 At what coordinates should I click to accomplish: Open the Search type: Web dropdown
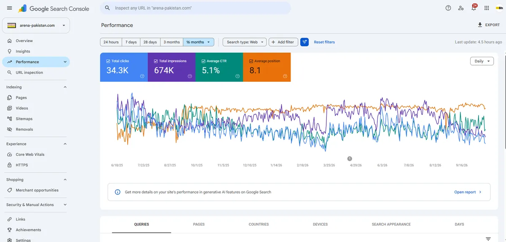[245, 42]
